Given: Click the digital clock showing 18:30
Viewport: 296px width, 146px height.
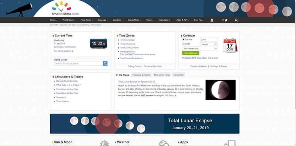Looking at the screenshot, I should coord(98,43).
